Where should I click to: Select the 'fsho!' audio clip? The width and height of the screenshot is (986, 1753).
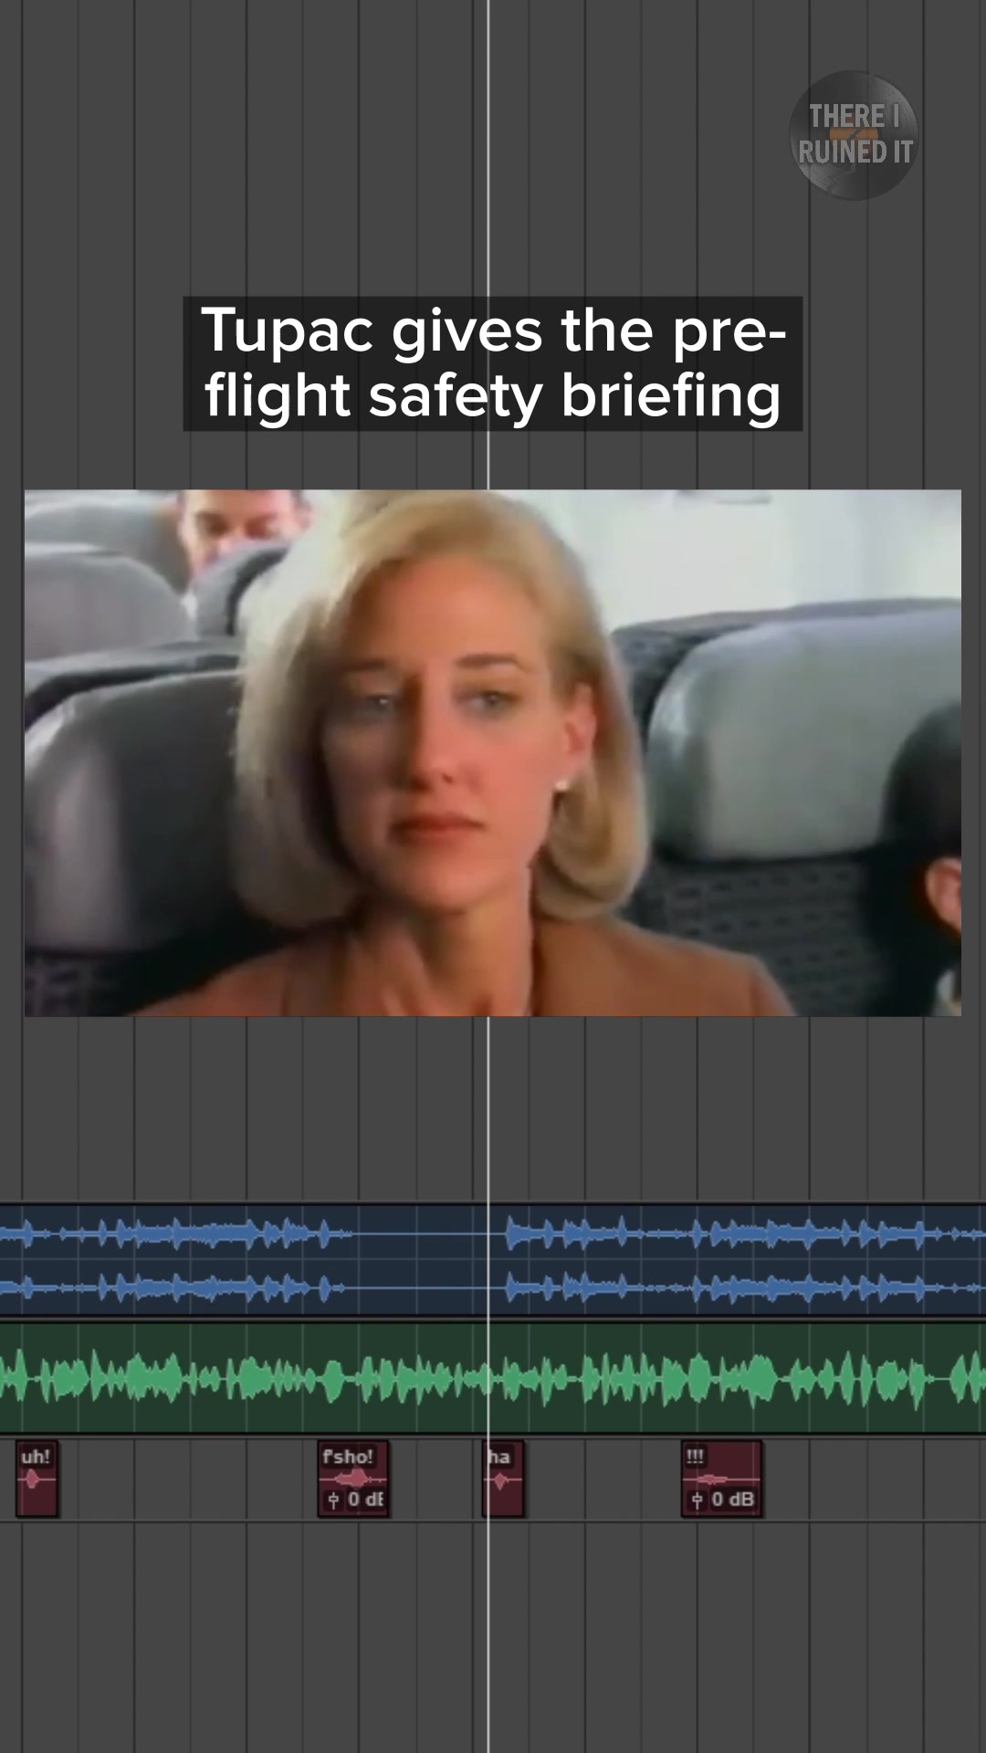(x=353, y=1479)
